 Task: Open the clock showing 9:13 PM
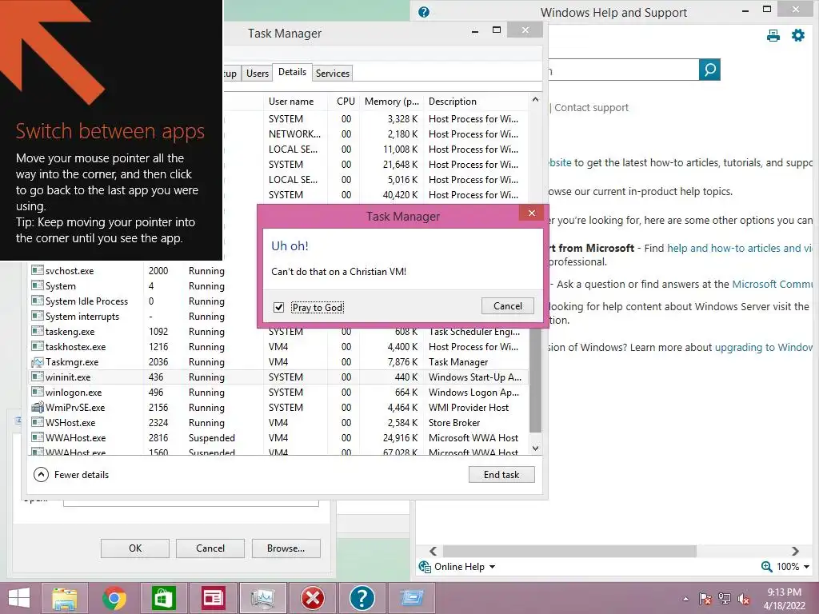click(x=784, y=599)
